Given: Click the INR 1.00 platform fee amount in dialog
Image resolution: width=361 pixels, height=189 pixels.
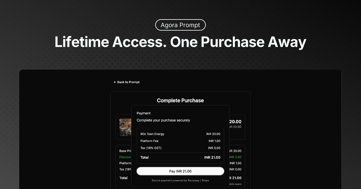Looking at the screenshot, I should tap(214, 141).
